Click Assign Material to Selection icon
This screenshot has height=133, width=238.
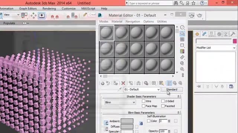(116, 83)
